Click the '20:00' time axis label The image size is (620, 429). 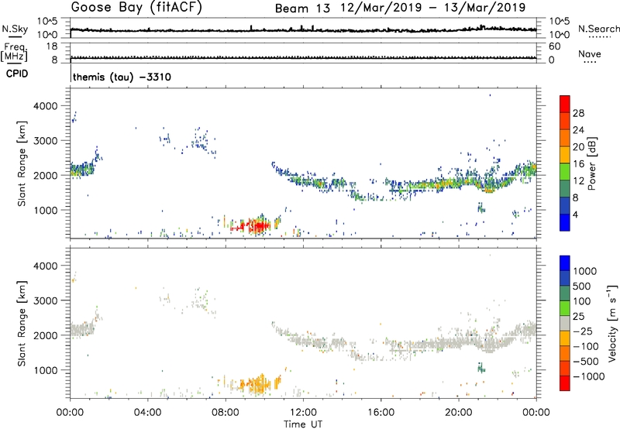coord(459,413)
